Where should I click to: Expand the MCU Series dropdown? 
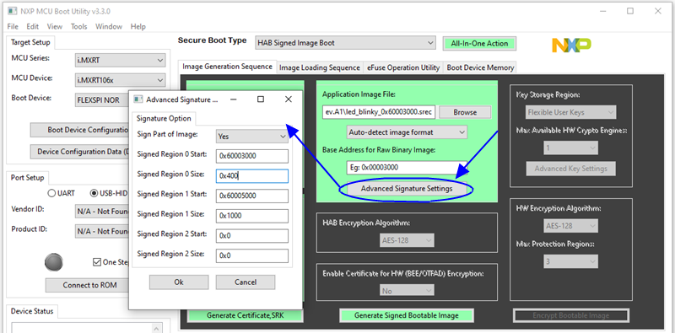point(120,61)
